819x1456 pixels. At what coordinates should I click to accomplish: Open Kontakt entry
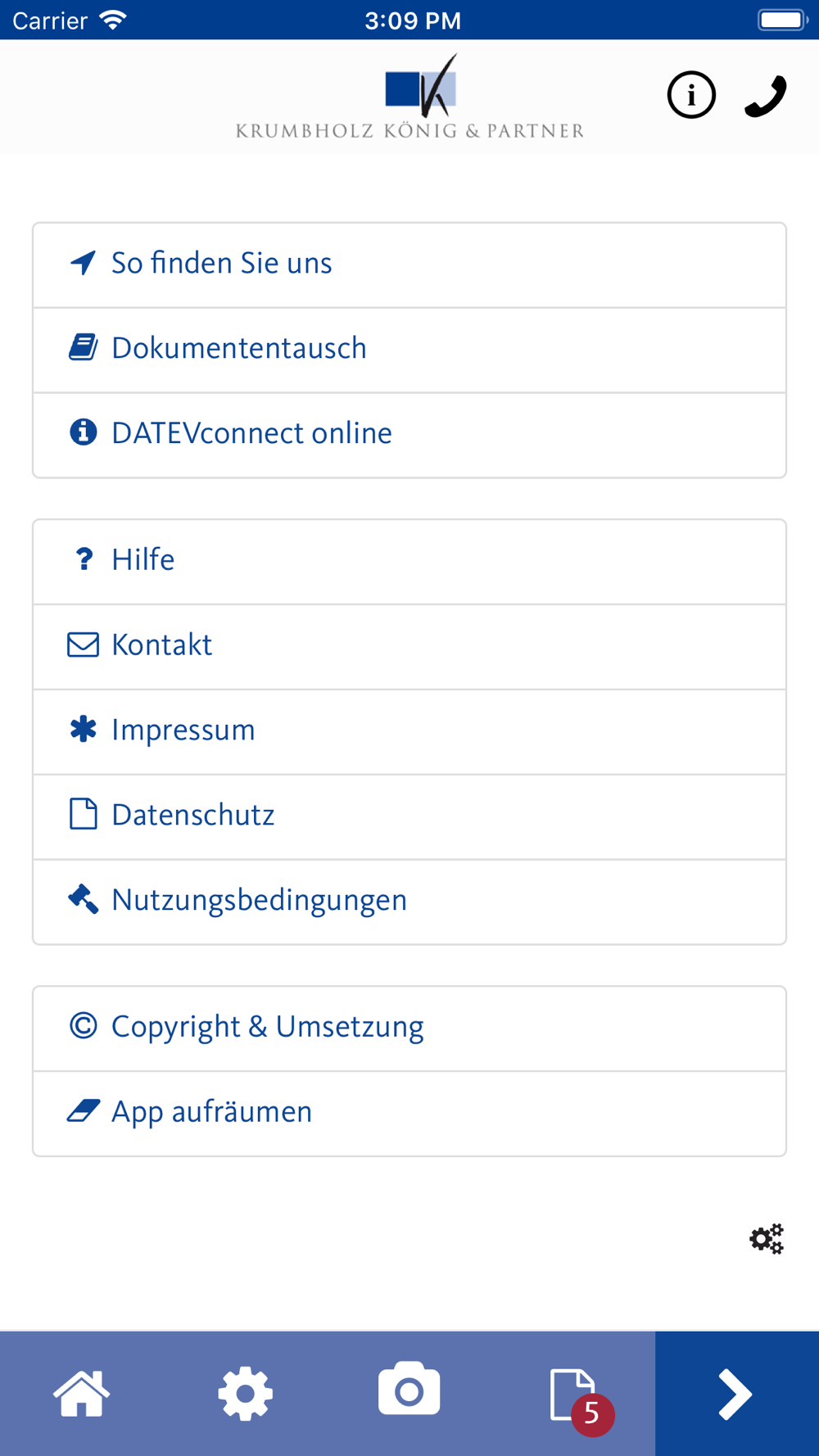(x=409, y=646)
